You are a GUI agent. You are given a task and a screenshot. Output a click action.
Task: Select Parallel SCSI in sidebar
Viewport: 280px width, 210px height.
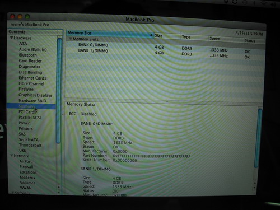point(30,118)
